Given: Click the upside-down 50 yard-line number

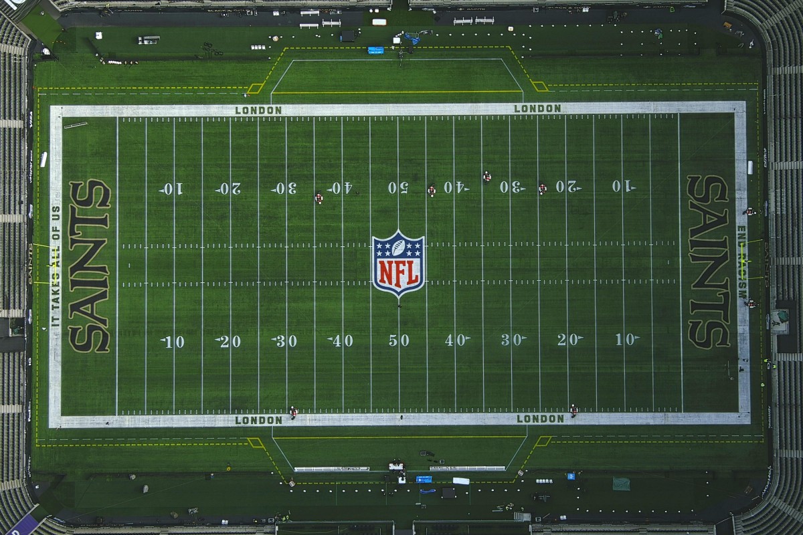Looking at the screenshot, I should coord(397,187).
